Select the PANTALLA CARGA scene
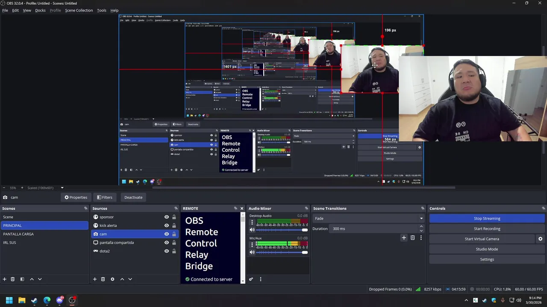547x307 pixels. (x=44, y=234)
